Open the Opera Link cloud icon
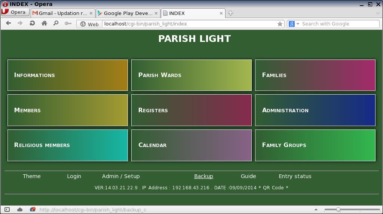The height and width of the screenshot is (214, 383). pos(20,210)
